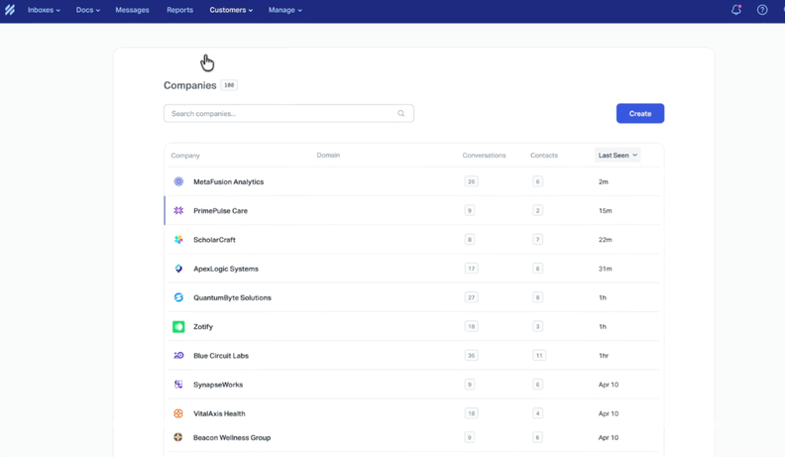785x457 pixels.
Task: Click the ApexLogic Systems logo icon
Action: [x=178, y=269]
